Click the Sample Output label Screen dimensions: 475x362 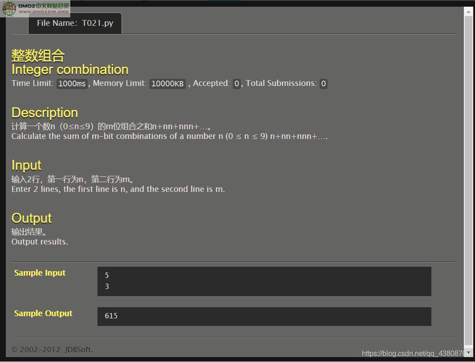pos(43,313)
